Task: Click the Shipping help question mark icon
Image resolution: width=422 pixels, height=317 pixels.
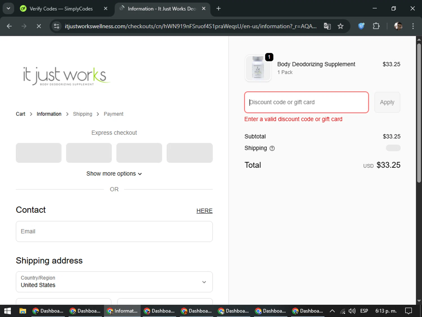Action: pyautogui.click(x=272, y=148)
